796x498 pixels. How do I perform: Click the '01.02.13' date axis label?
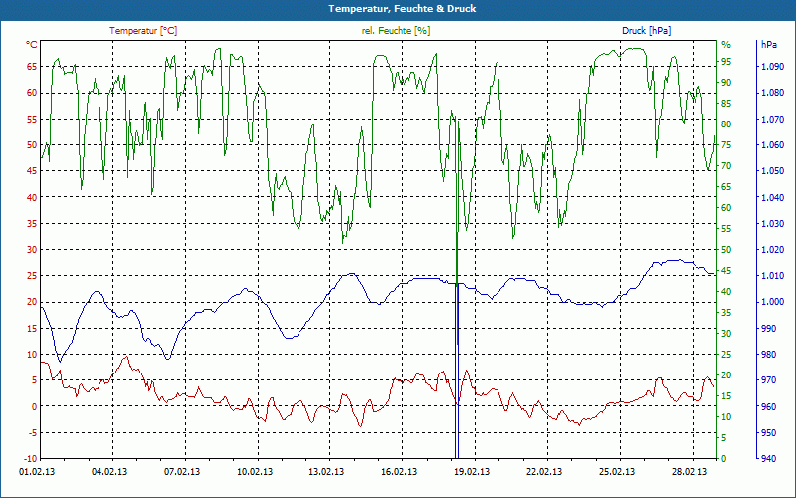tap(37, 472)
